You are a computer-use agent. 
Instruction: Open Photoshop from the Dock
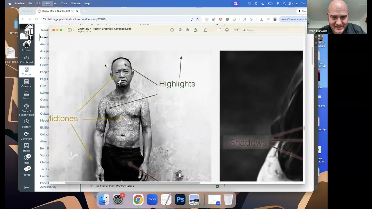pyautogui.click(x=180, y=200)
